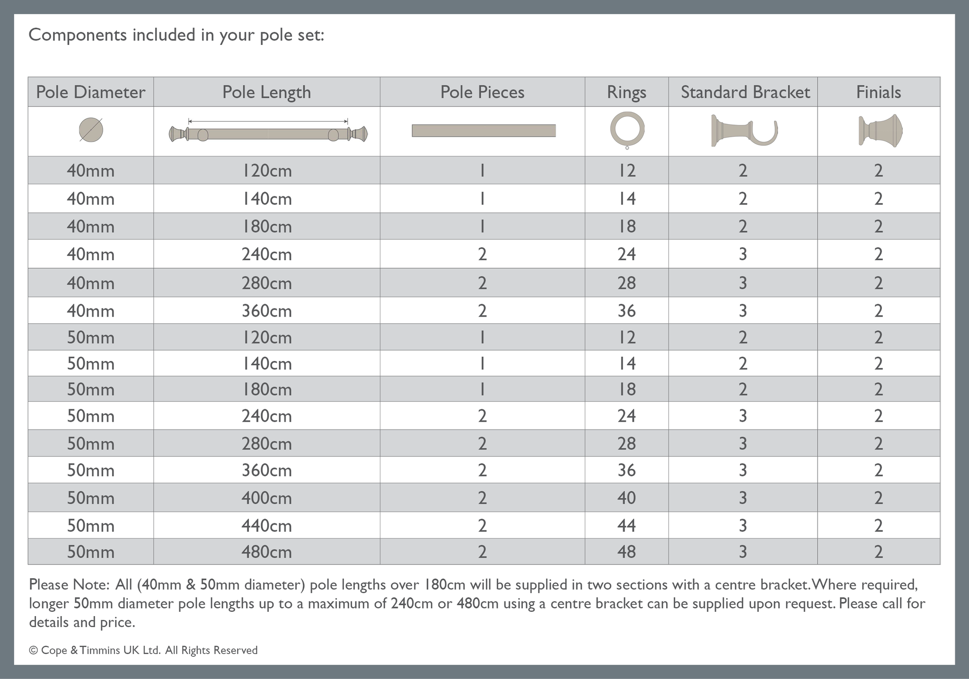This screenshot has height=679, width=969.
Task: Select the 440cm pole length cell
Action: (x=267, y=526)
